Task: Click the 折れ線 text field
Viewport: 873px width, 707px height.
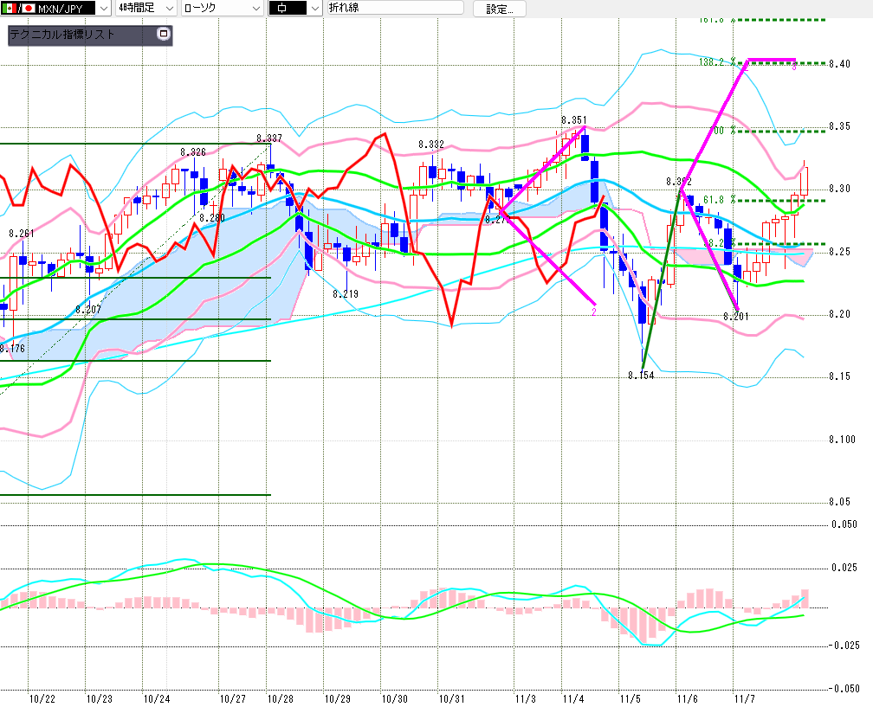Action: (x=395, y=9)
